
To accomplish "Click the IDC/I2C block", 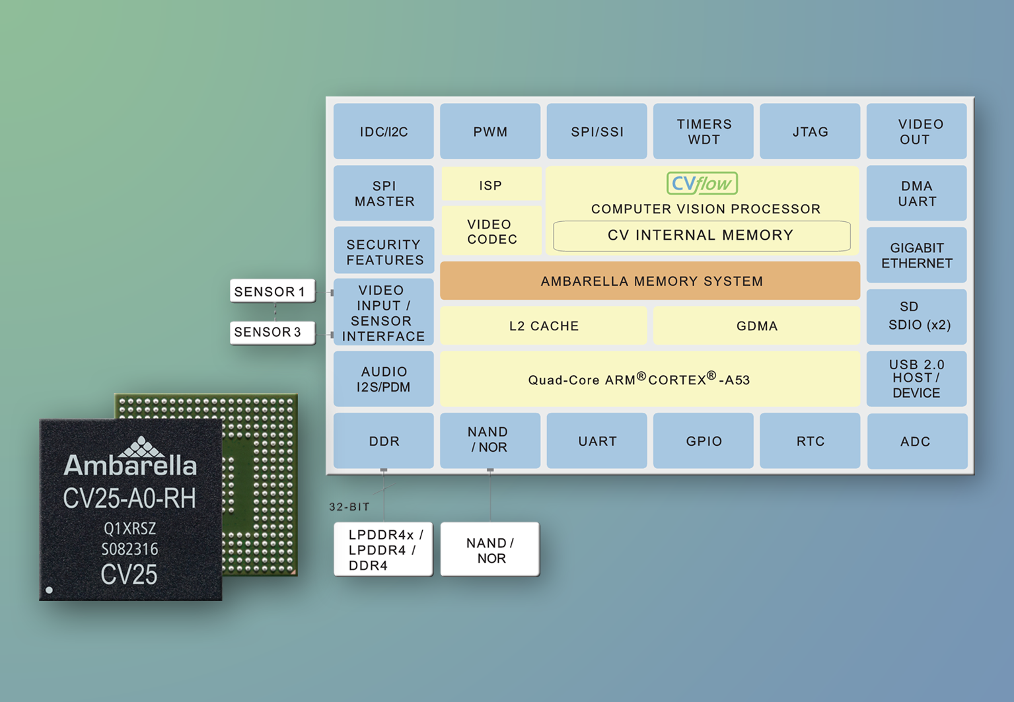I will tap(384, 131).
